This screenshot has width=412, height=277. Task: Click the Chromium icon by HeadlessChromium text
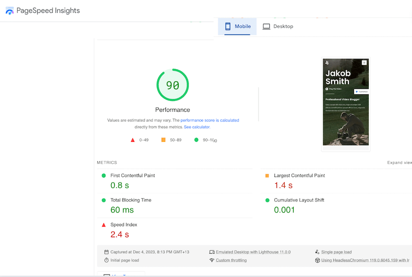(x=317, y=260)
